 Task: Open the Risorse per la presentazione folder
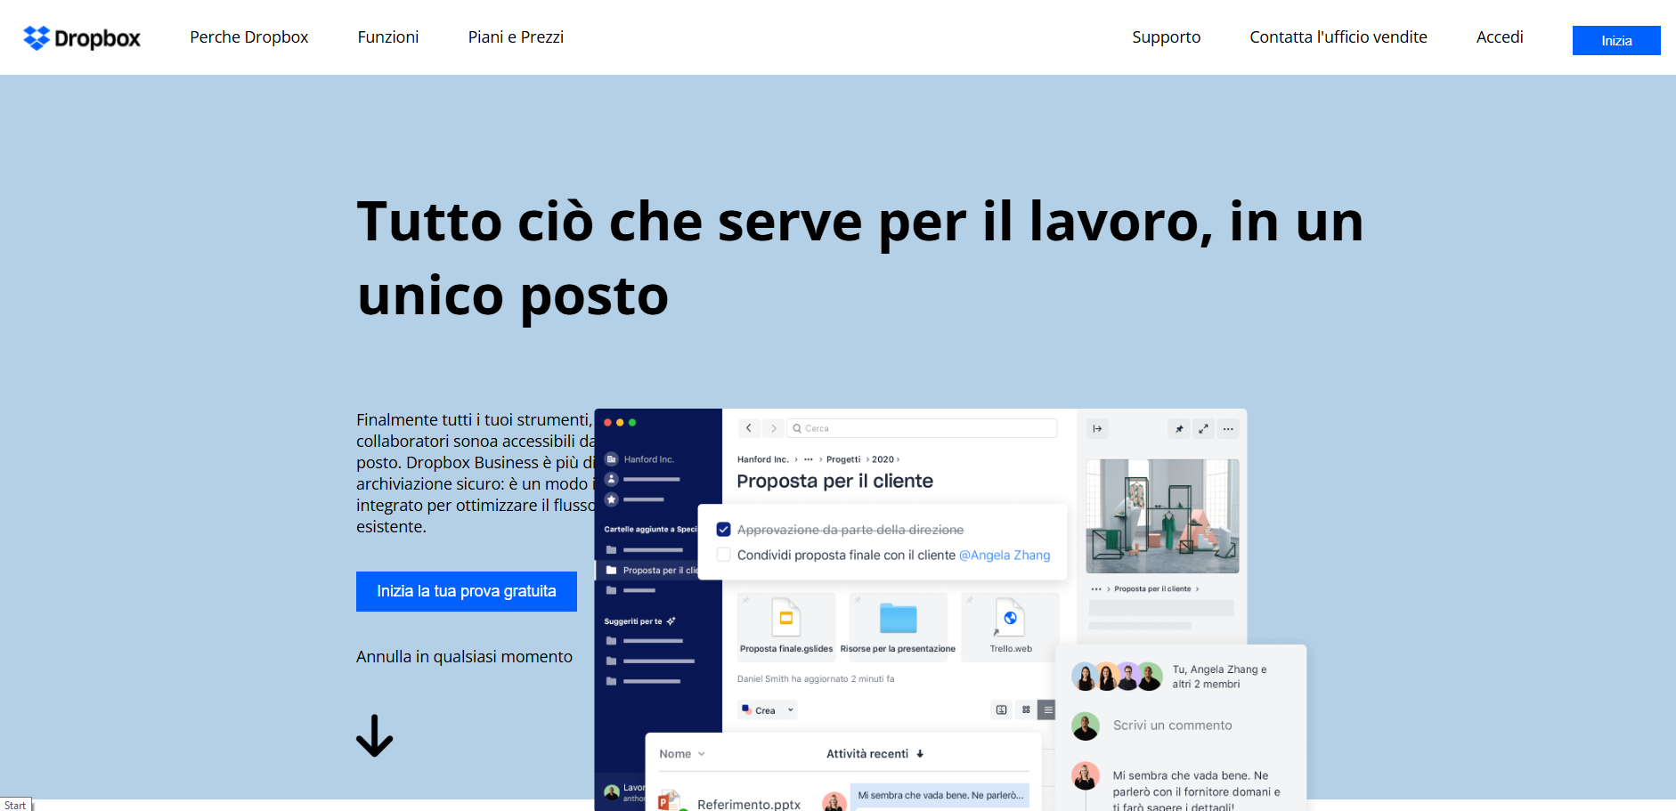[x=898, y=620]
